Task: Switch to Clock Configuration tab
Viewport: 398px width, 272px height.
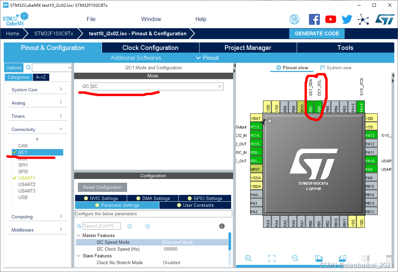Action: (150, 48)
